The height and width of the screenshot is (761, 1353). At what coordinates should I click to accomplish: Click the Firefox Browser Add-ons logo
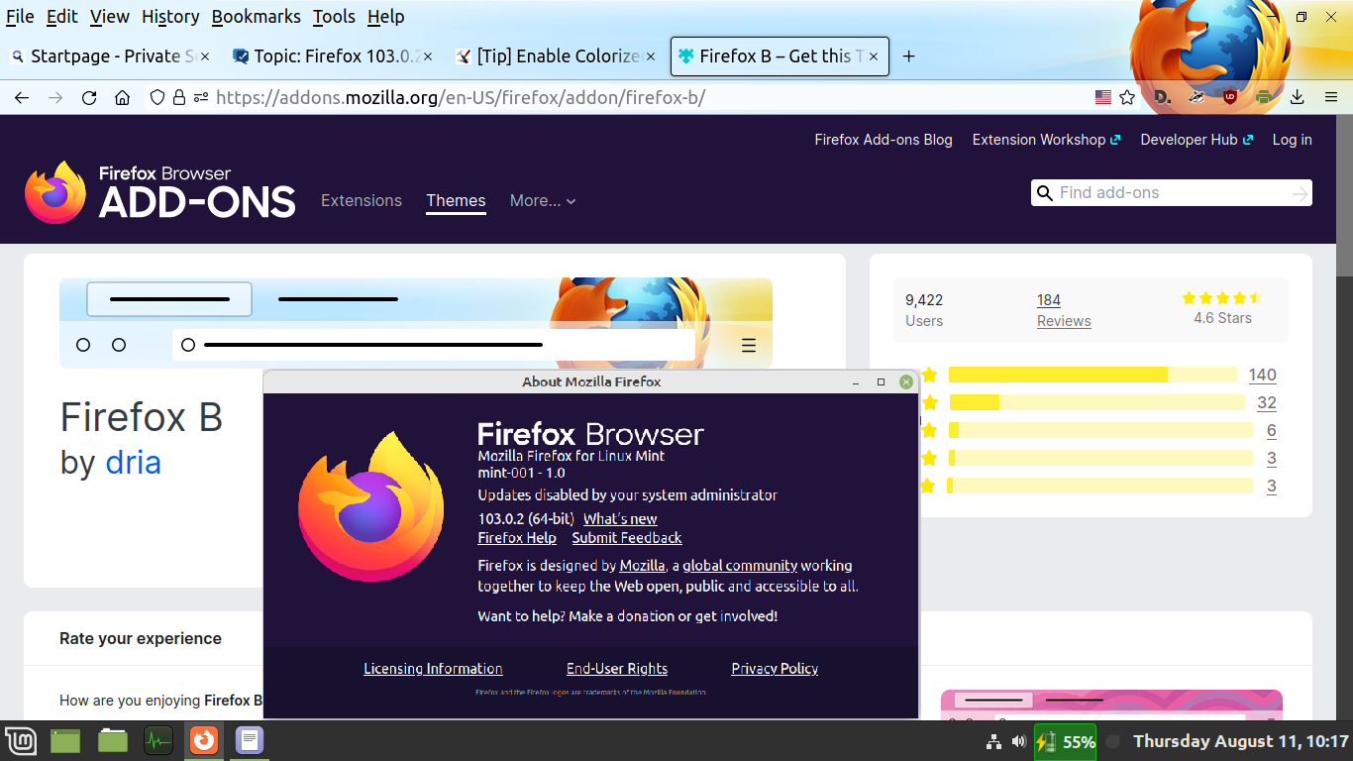(x=160, y=192)
